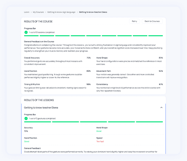This screenshot has height=161, width=187.
Task: Click the percentage next to Movement Path
Action: (161, 71)
